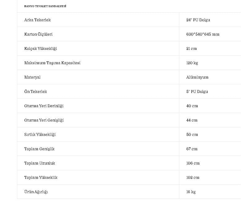241x202 pixels.
Task: Select the Arka Tekerlek row label
Action: coord(37,20)
